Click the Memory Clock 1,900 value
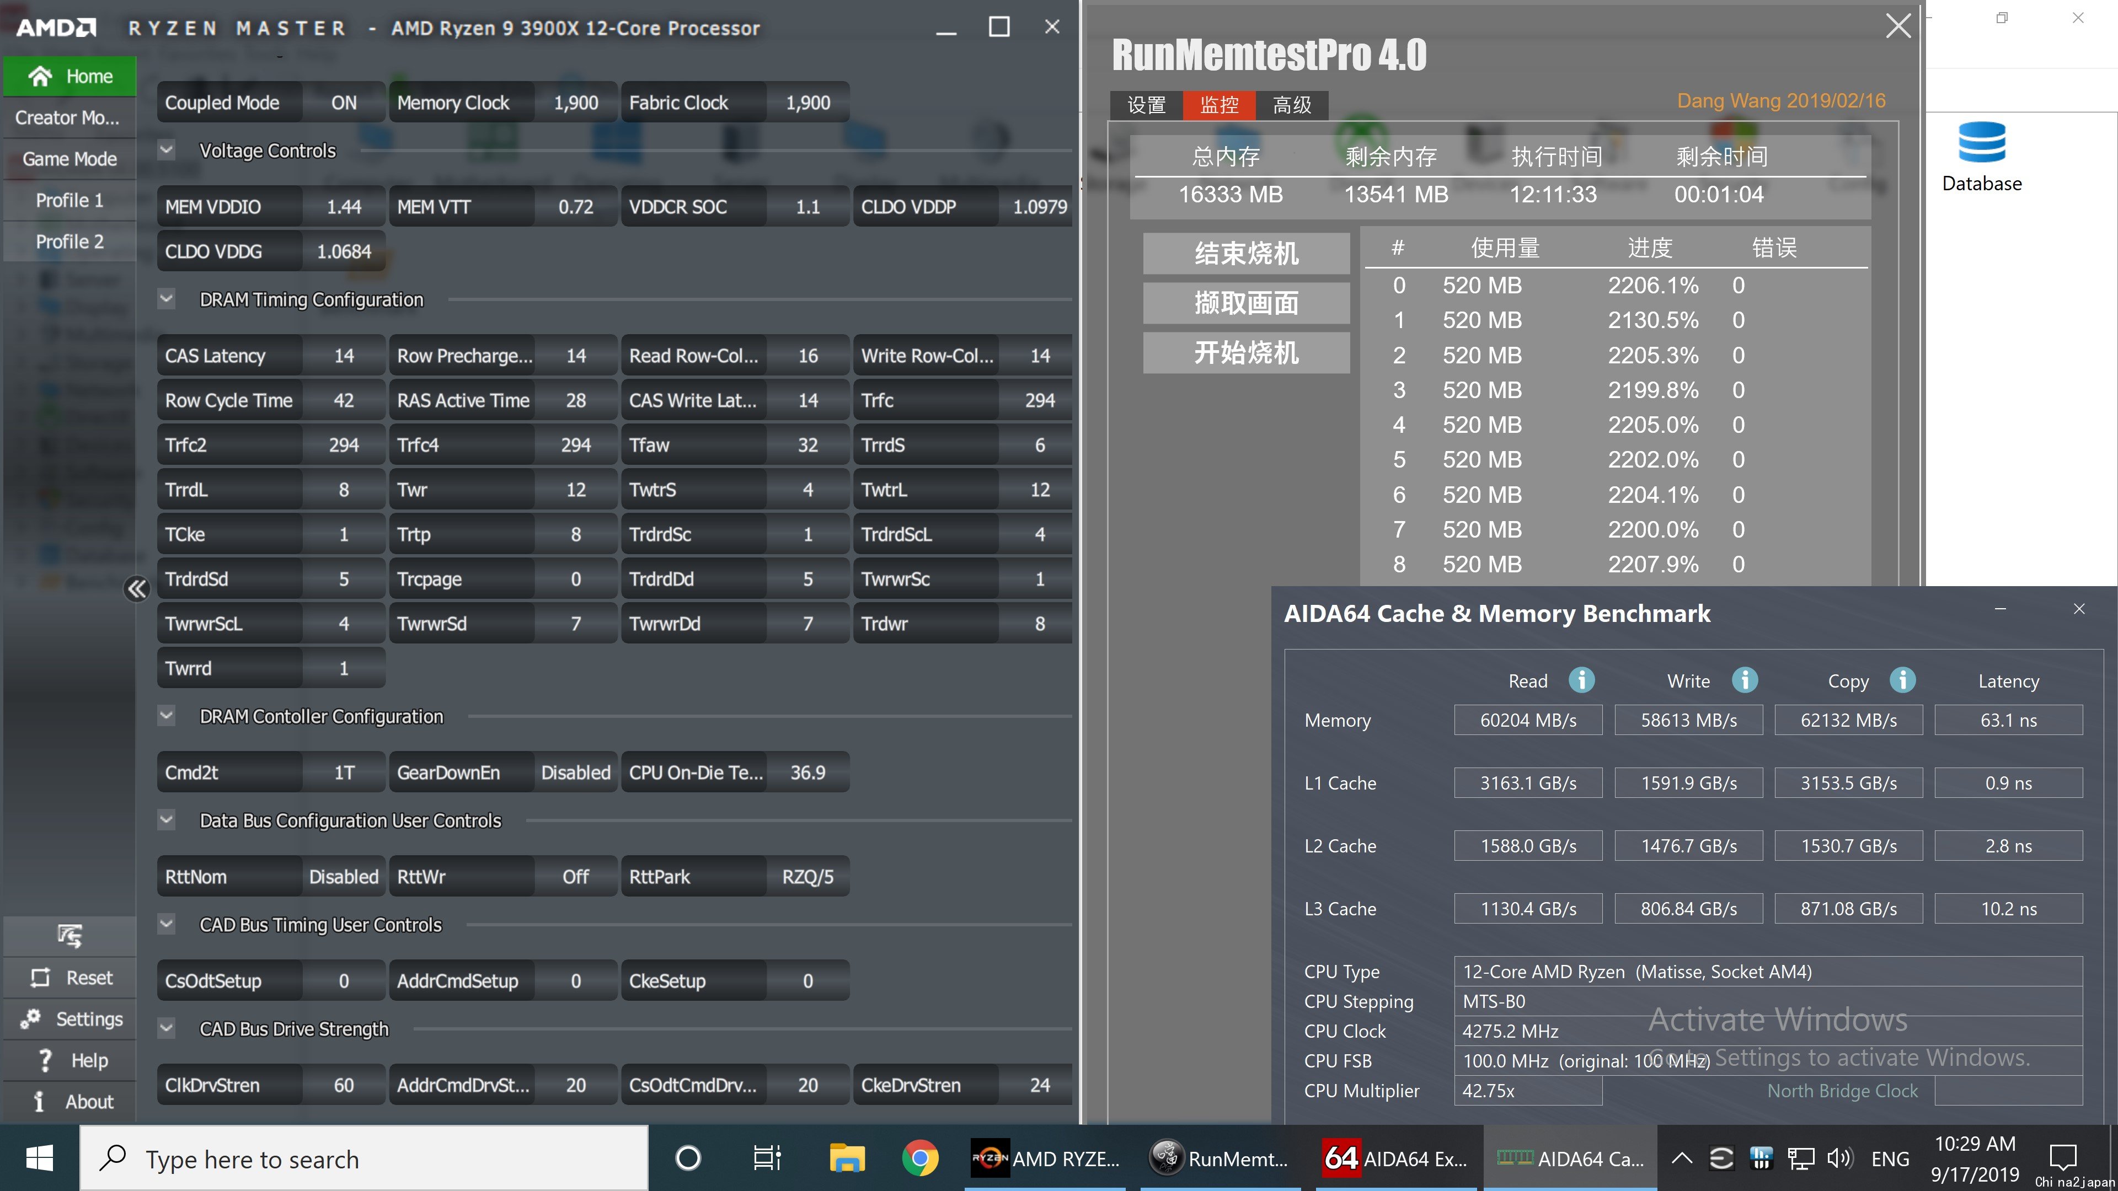Image resolution: width=2118 pixels, height=1191 pixels. coord(575,103)
